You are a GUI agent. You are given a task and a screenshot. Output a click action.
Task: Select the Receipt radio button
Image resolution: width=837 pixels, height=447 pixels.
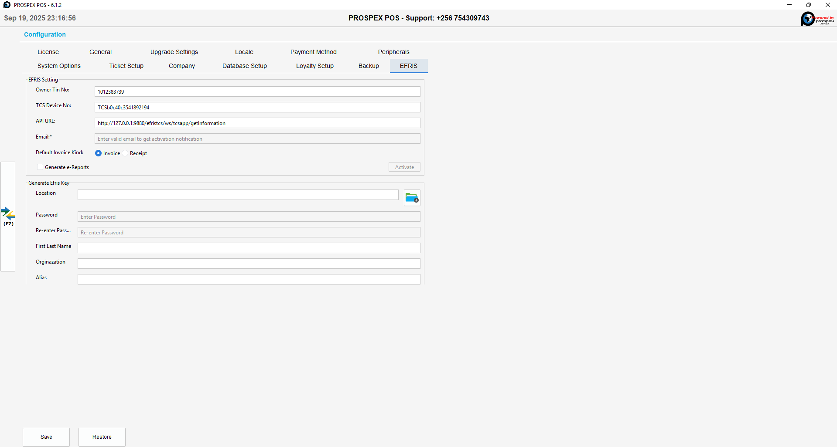click(x=125, y=153)
